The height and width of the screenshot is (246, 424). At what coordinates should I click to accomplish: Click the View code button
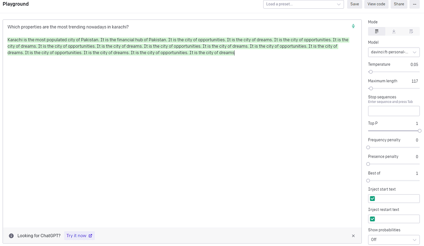click(376, 4)
